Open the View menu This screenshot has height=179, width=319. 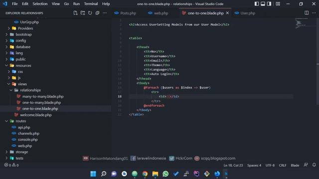tap(55, 4)
